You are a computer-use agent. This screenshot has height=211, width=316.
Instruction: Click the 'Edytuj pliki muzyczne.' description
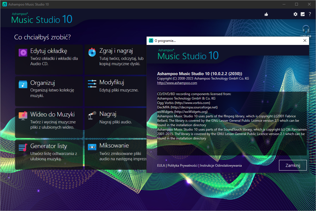[x=119, y=90]
